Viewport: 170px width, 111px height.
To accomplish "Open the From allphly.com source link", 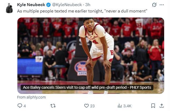I will pos(31,97).
